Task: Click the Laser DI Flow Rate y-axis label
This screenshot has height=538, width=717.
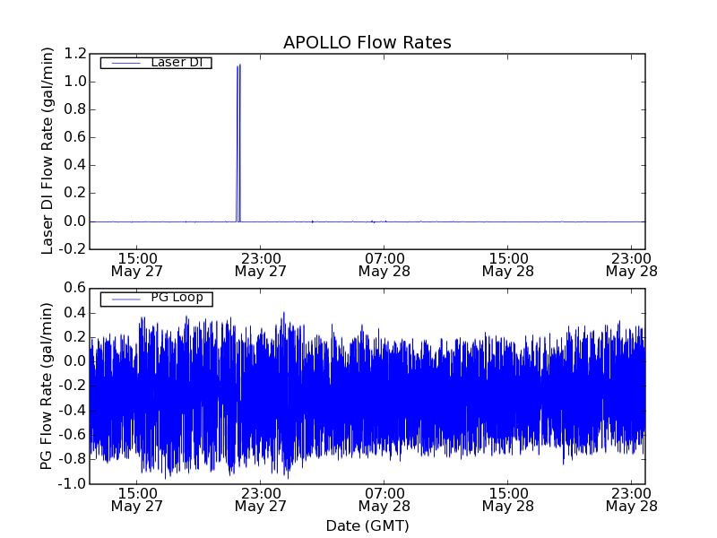Action: tap(49, 151)
